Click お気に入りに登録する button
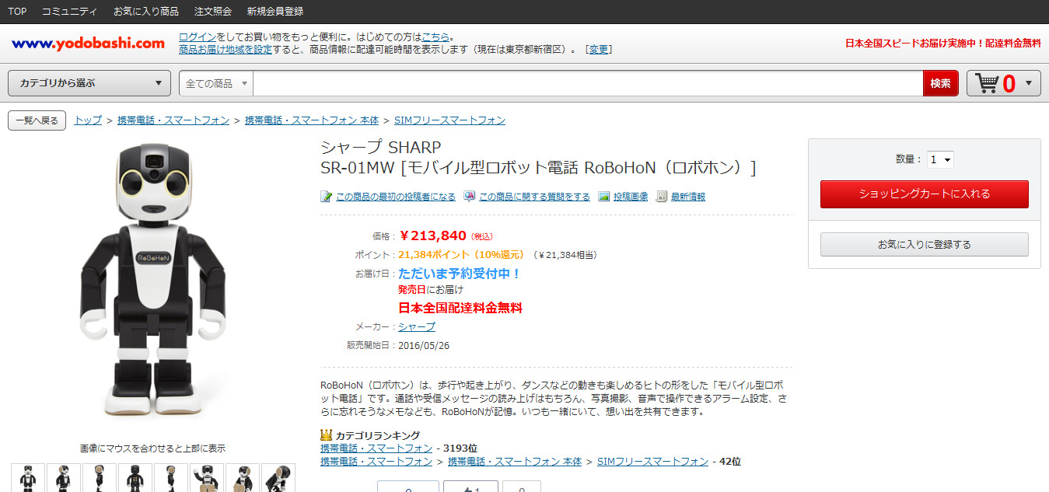Image resolution: width=1049 pixels, height=492 pixels. [x=925, y=244]
